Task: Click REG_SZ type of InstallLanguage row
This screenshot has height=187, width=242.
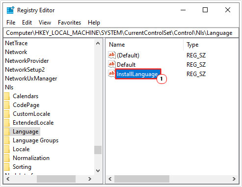Action: (196, 74)
